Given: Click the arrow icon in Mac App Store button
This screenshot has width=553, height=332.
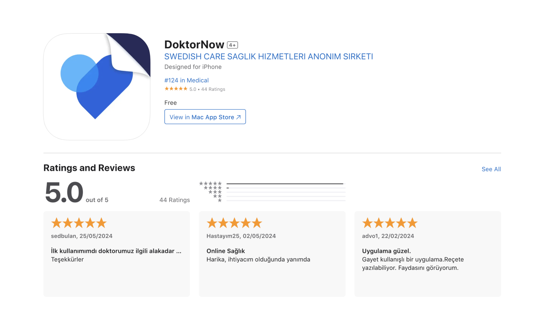Looking at the screenshot, I should pyautogui.click(x=238, y=117).
